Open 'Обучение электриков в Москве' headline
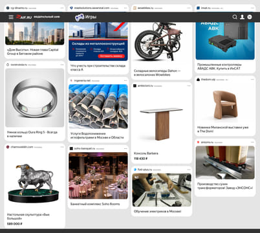Image resolution: width=260 pixels, height=233 pixels. (x=157, y=212)
